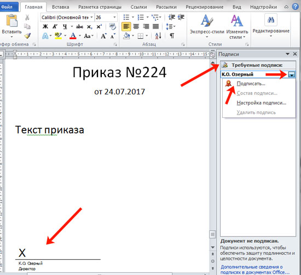Switch to the Вставка ribbon tab
This screenshot has width=301, height=275.
(60, 7)
